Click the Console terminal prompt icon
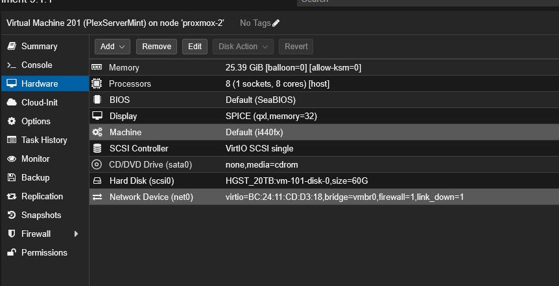The height and width of the screenshot is (286, 559). pos(12,65)
